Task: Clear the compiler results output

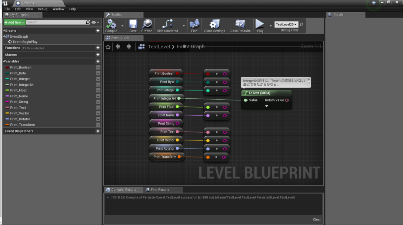Action: click(x=317, y=219)
